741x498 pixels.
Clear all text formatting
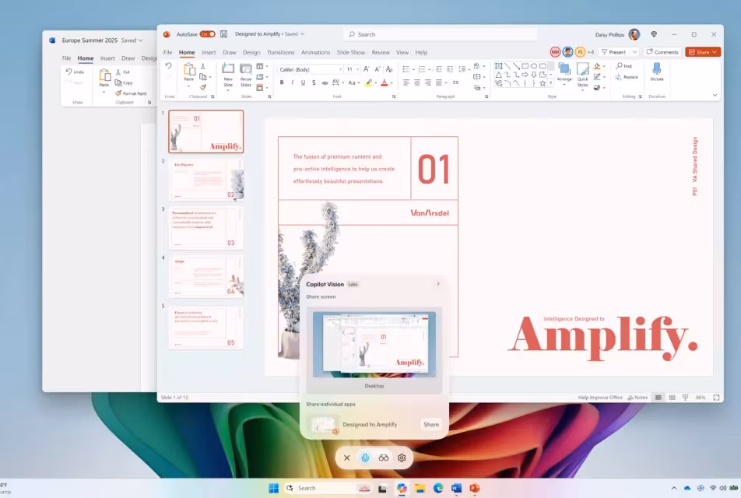tap(389, 69)
